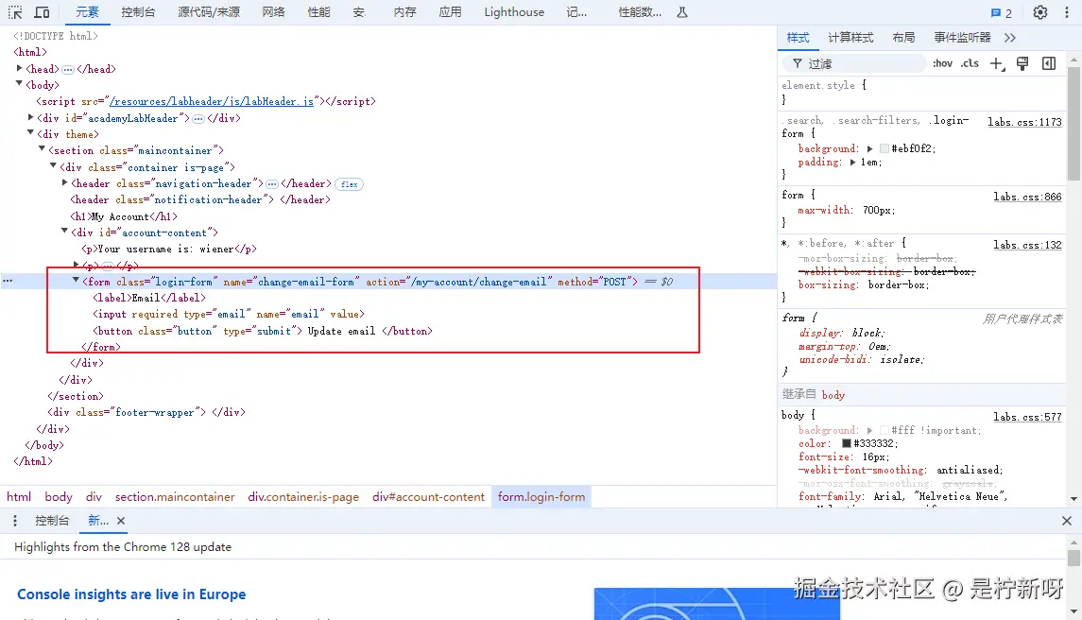The height and width of the screenshot is (620, 1082).
Task: Open the labs.css:132 source link
Action: pyautogui.click(x=1027, y=245)
